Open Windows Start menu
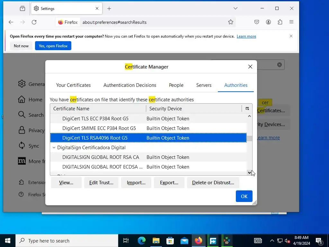Screen dimensions: 329x247 pos(8,241)
